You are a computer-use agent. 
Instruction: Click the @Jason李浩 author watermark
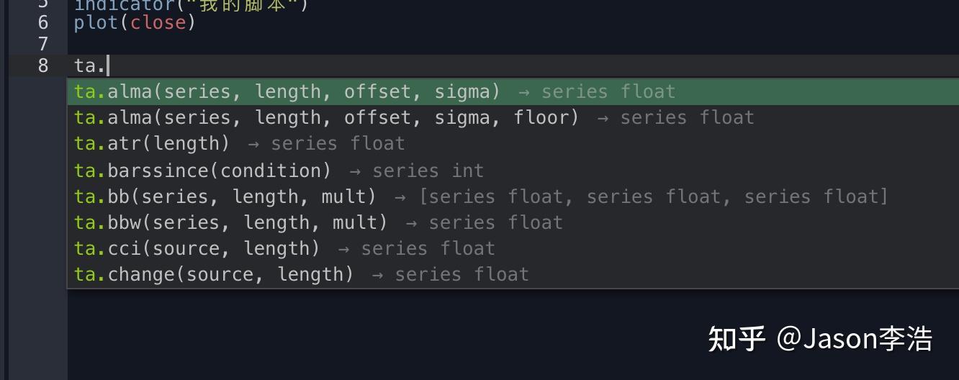855,338
